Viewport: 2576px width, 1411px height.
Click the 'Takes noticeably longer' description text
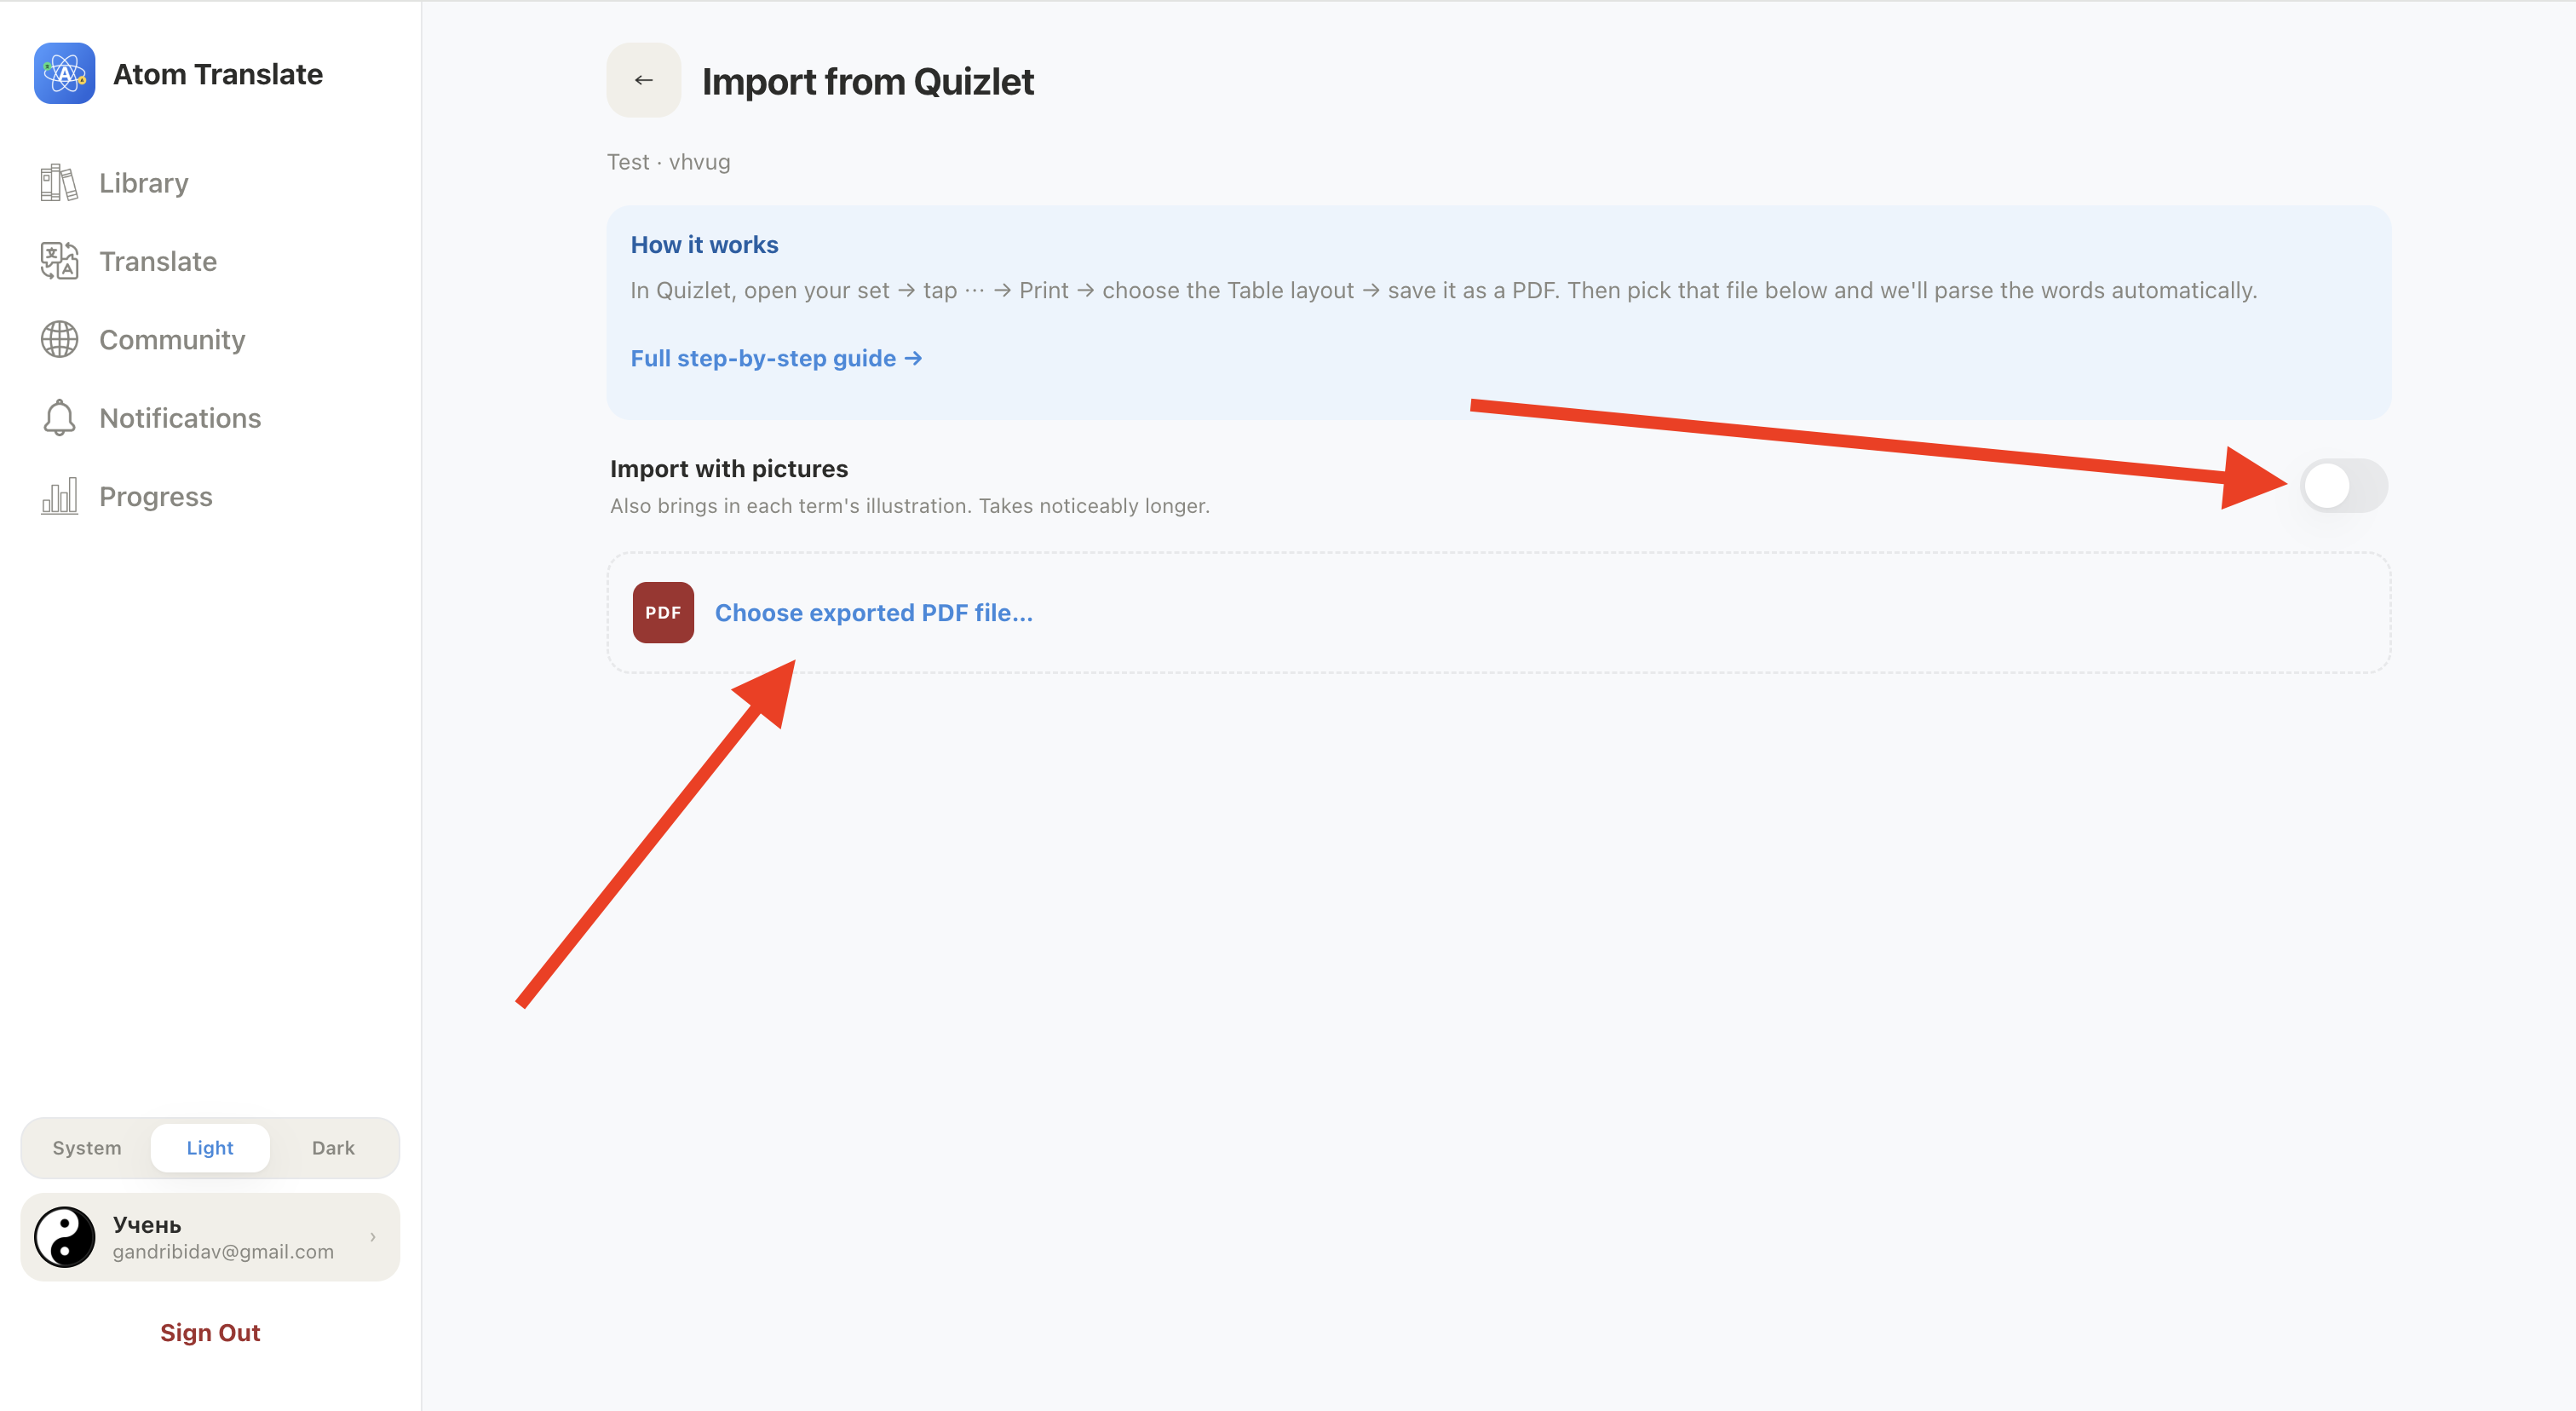point(1094,506)
